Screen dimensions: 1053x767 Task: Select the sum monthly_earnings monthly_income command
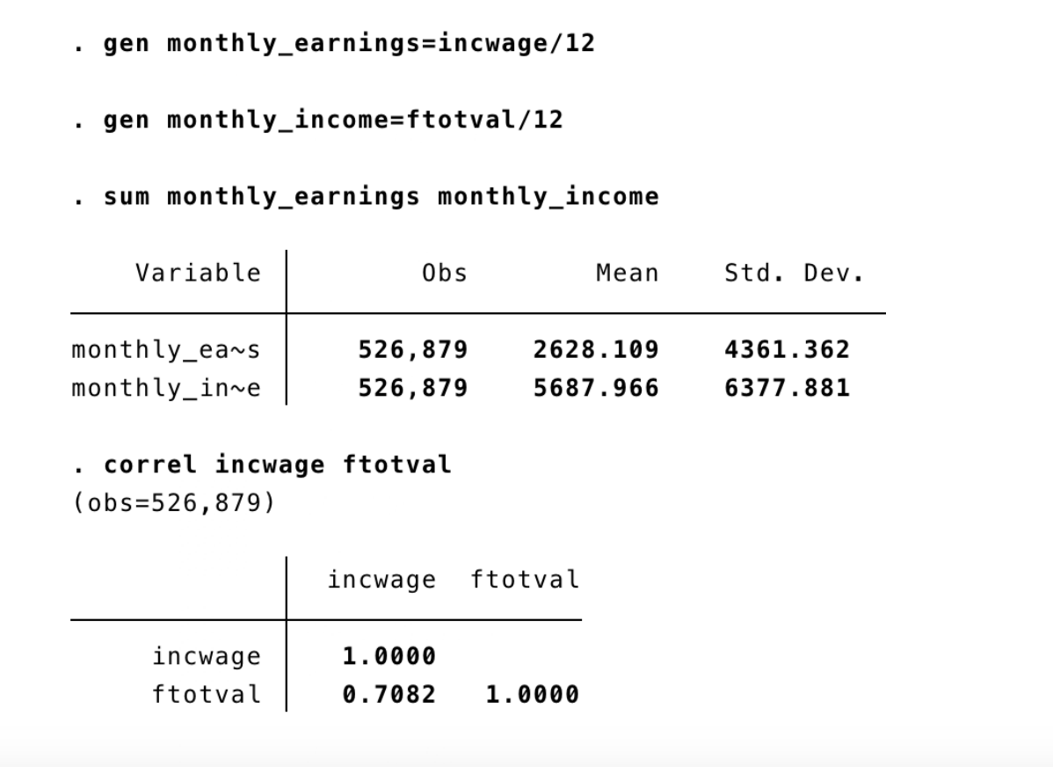[x=381, y=195]
